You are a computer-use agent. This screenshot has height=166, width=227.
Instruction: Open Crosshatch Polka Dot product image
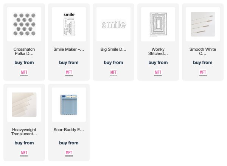pyautogui.click(x=24, y=24)
